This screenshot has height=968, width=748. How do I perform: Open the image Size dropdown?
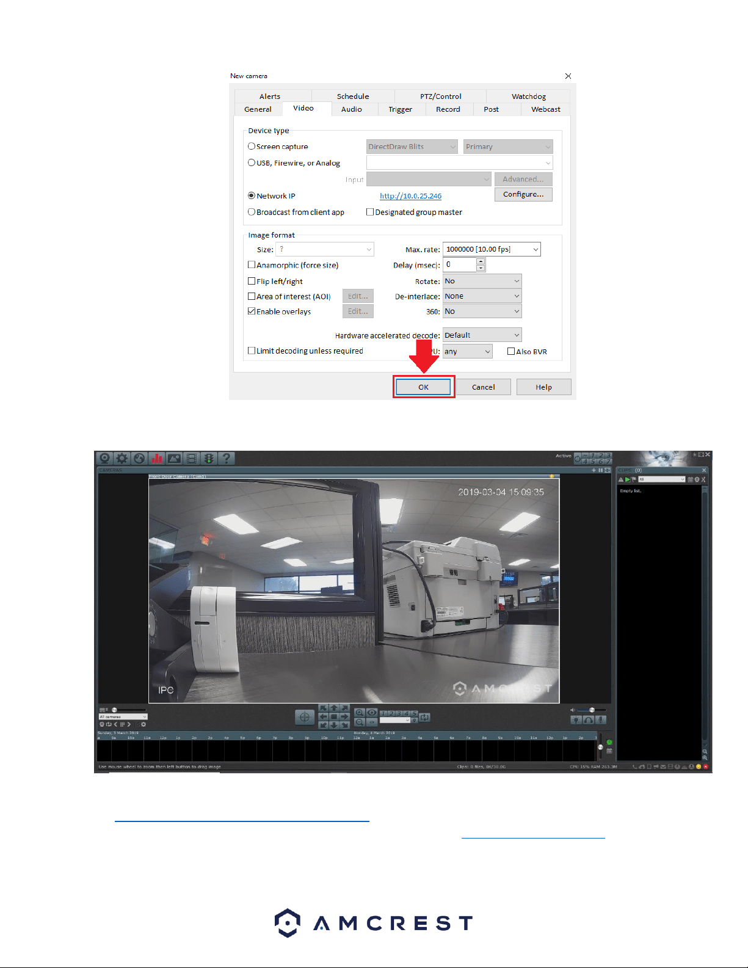coord(325,249)
